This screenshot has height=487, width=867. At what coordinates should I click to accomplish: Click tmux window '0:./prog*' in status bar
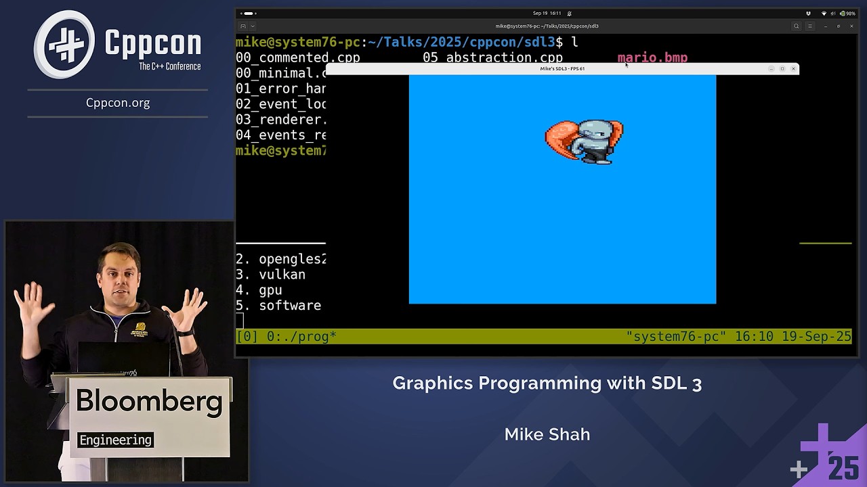(x=301, y=336)
